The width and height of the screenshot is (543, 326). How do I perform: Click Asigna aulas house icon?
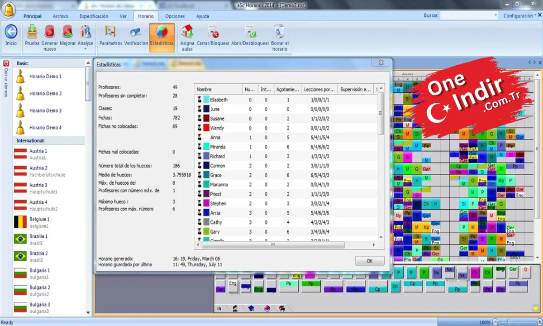point(187,32)
